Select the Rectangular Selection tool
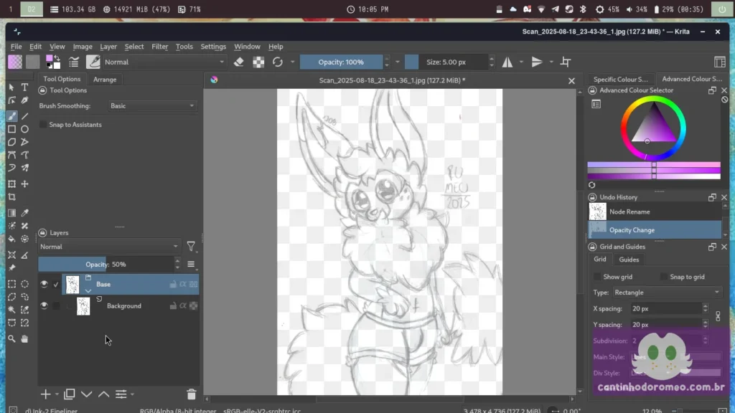735x413 pixels. [11, 284]
